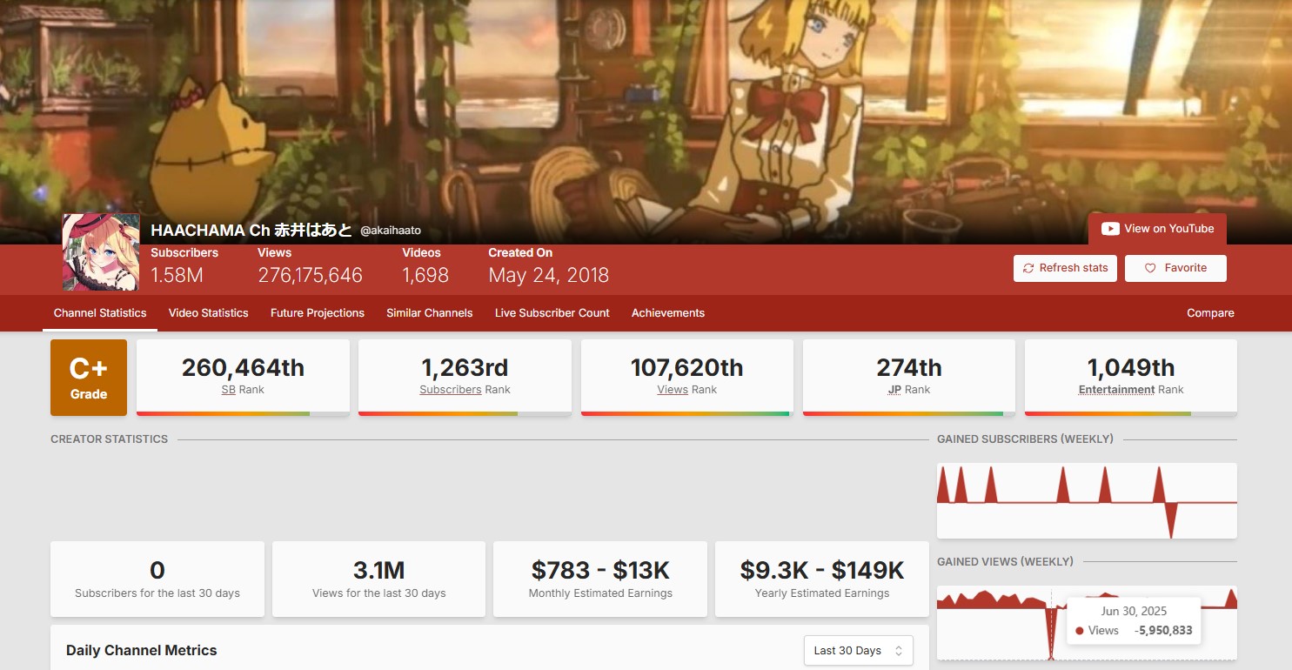Click the channel name HAACHAMA Ch

(251, 230)
